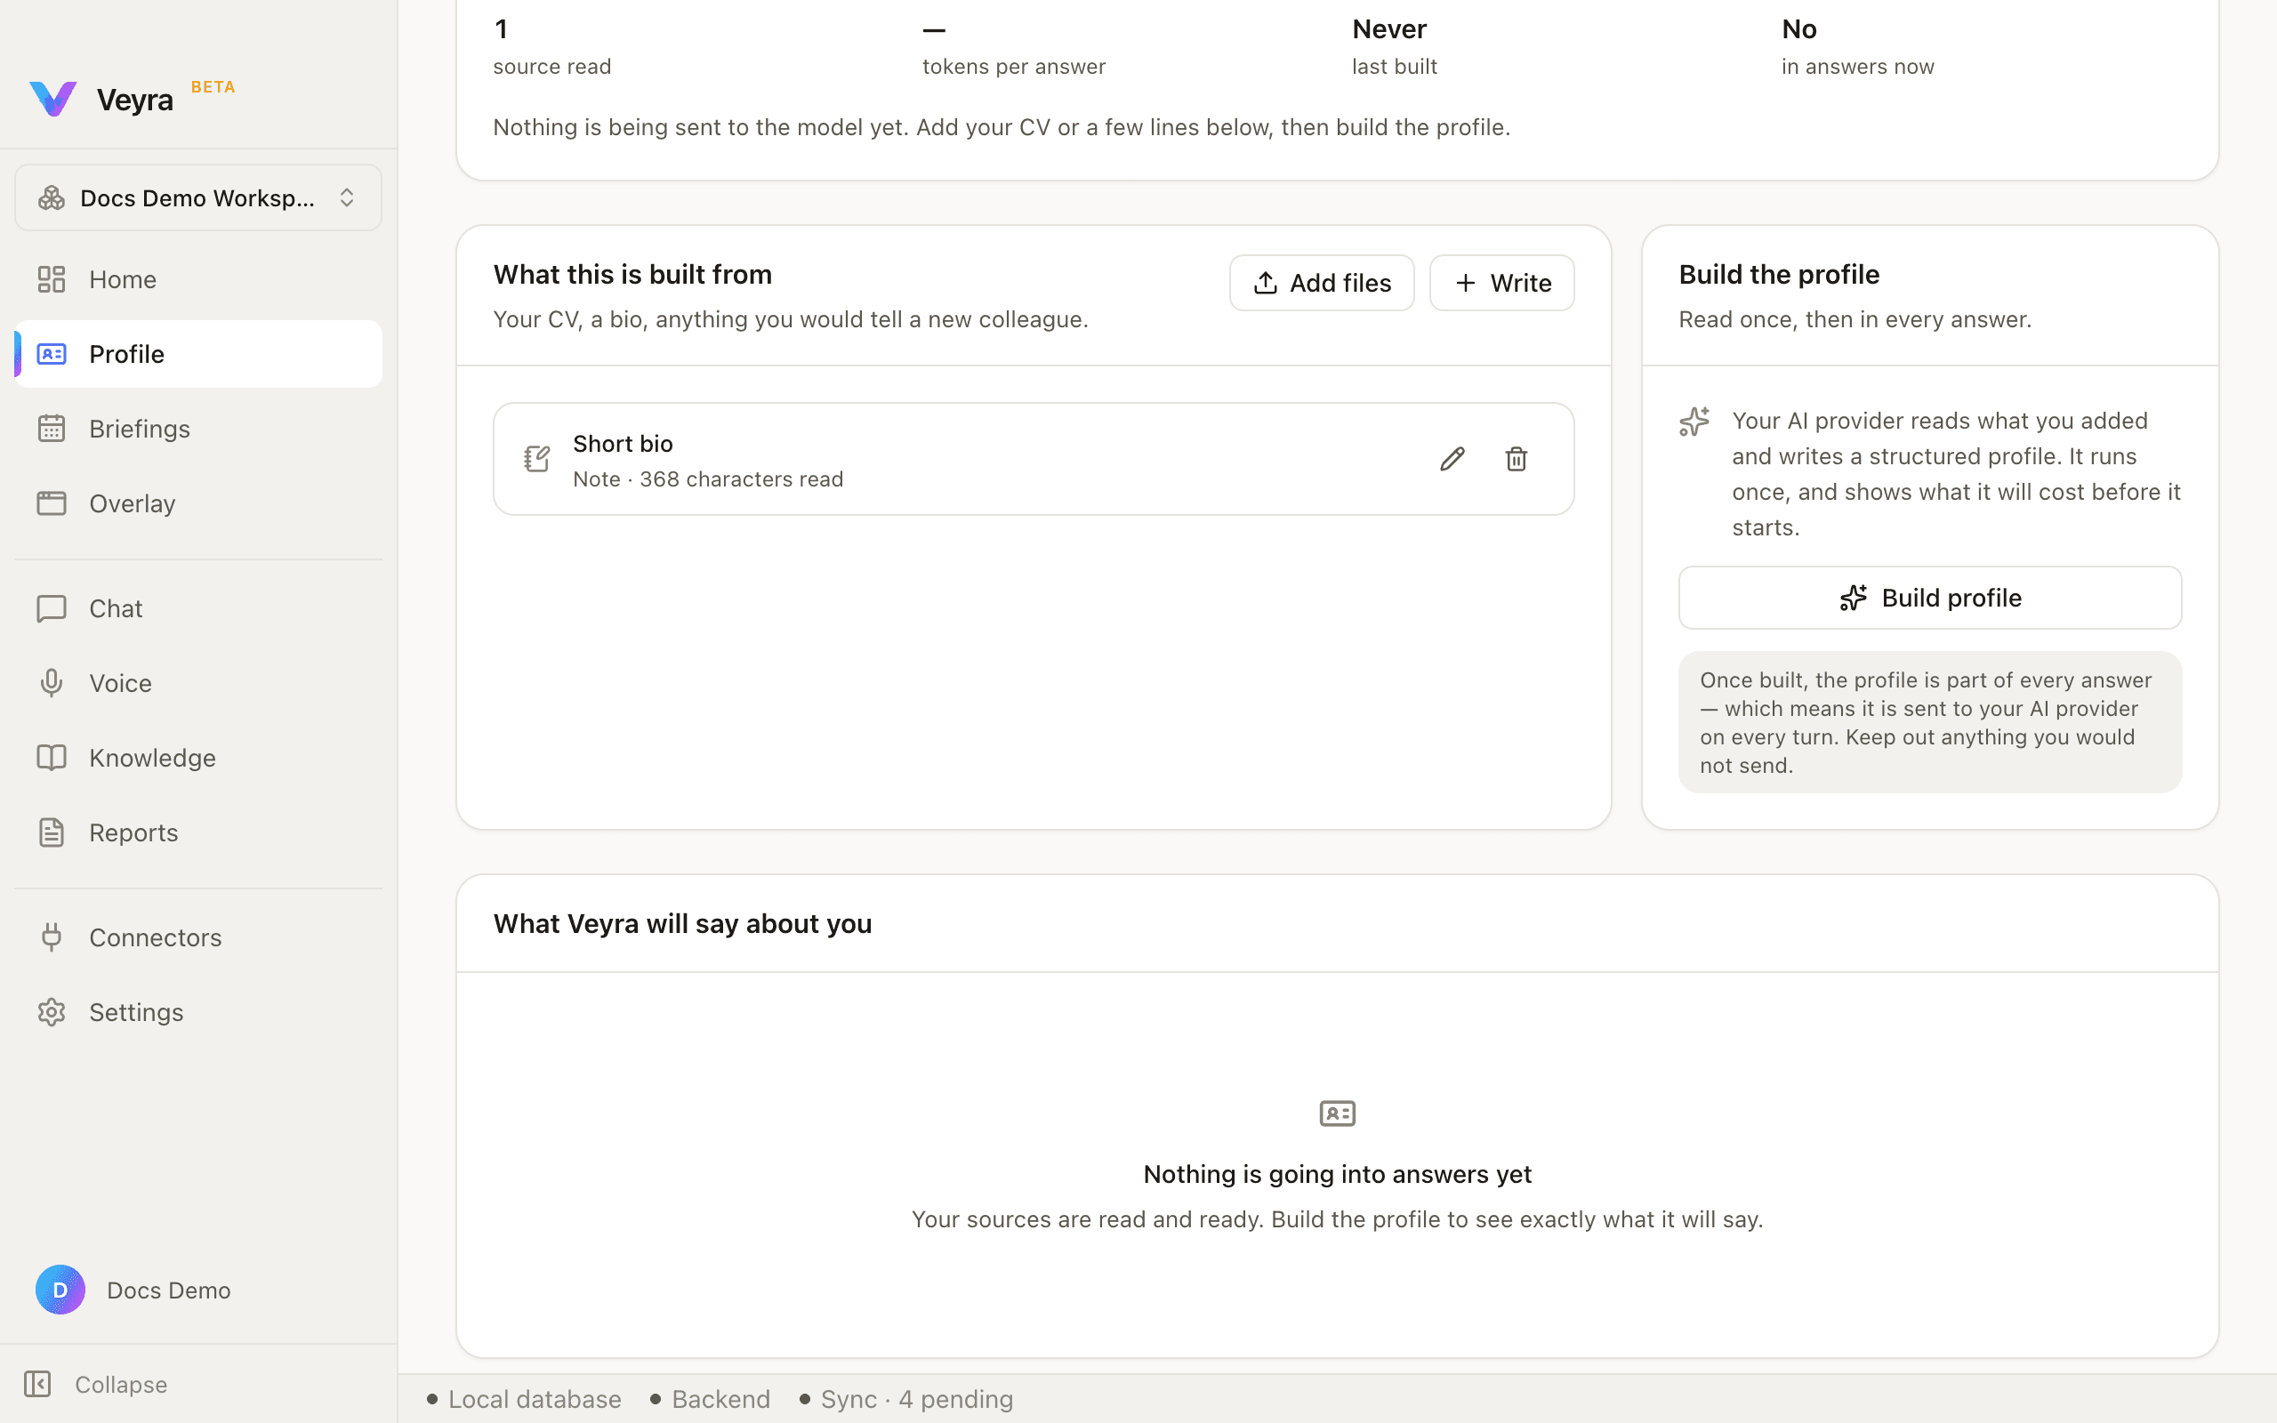Click the Write button
Screen dimensions: 2277x1423
click(1501, 282)
